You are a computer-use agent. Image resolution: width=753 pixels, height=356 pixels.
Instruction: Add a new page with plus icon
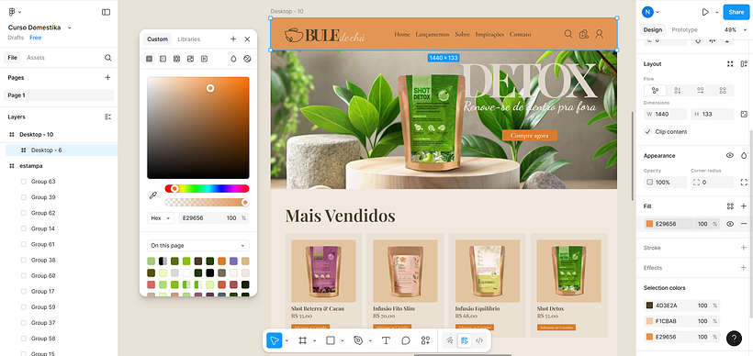pos(107,77)
